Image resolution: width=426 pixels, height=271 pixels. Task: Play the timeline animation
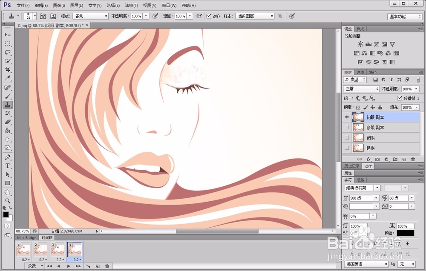pos(69,266)
